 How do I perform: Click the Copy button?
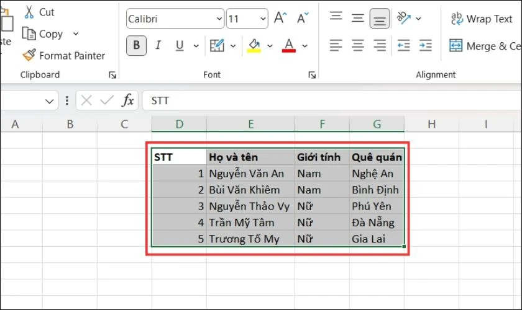tap(42, 34)
